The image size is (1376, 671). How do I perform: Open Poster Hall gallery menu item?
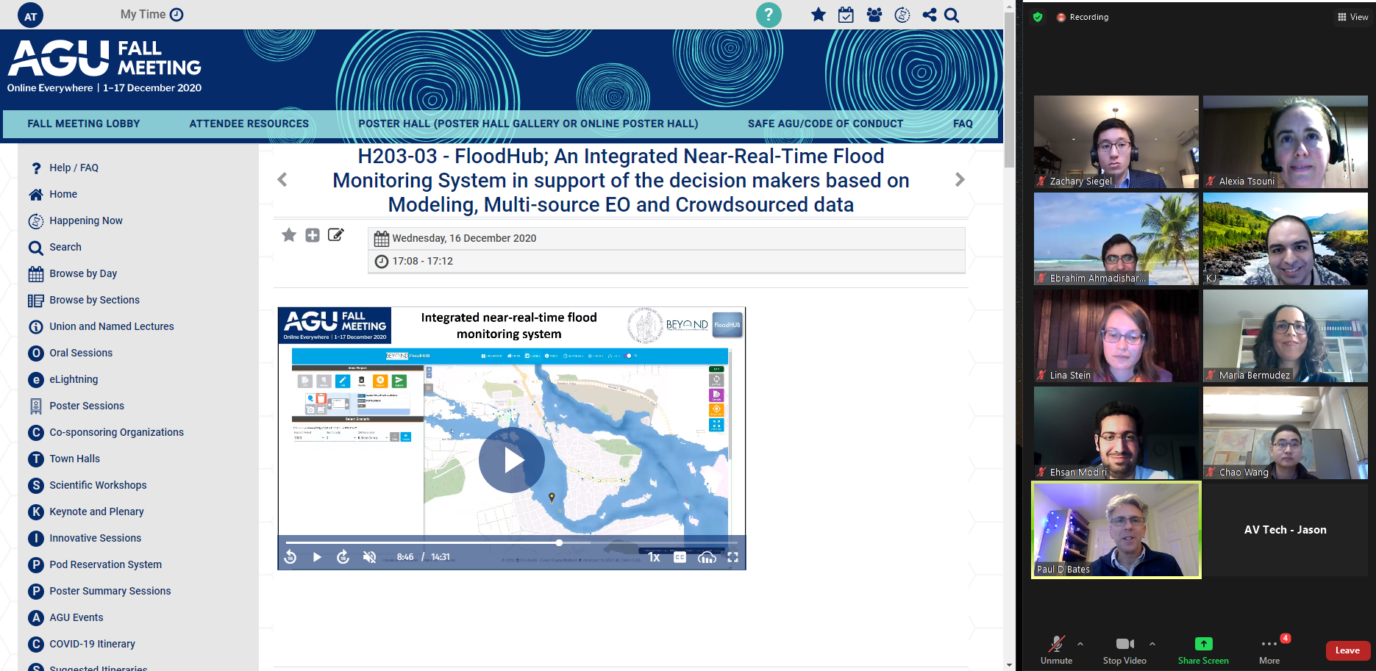click(x=528, y=123)
